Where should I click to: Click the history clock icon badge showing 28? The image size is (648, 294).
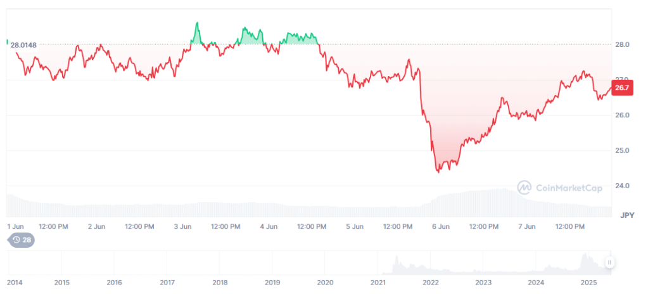pos(21,240)
